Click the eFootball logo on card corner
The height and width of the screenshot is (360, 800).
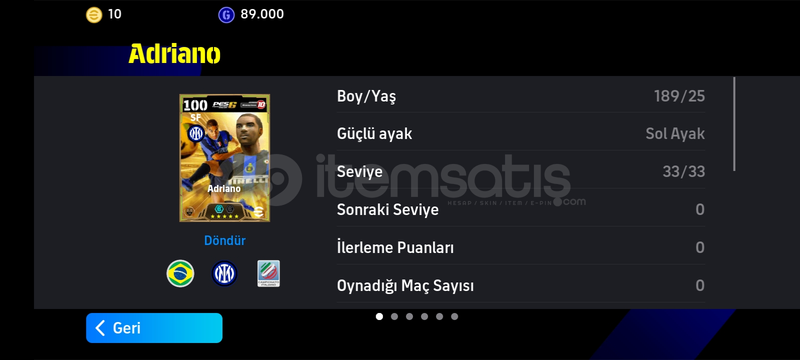258,211
